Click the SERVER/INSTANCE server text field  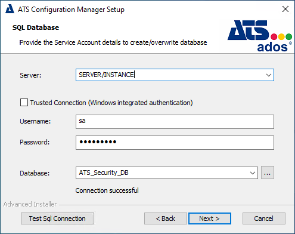pyautogui.click(x=175, y=75)
